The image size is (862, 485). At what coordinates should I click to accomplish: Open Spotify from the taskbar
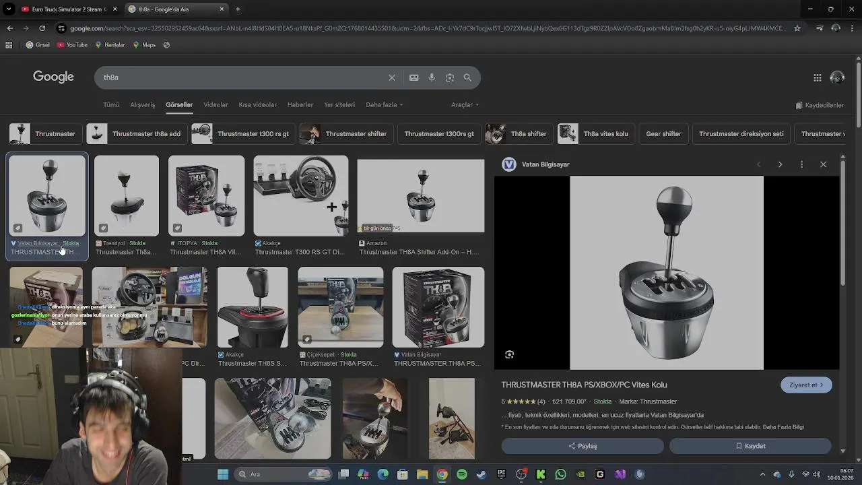[x=462, y=474]
